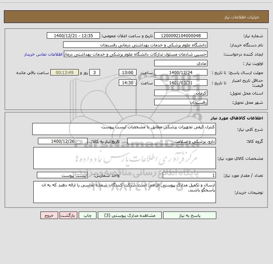Click announcement date field 1400/12/21 - 12:35

(73, 35)
